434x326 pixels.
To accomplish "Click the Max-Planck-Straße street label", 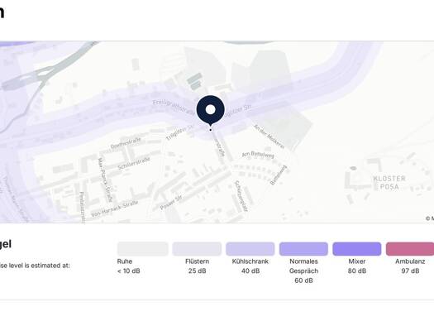I will (106, 180).
